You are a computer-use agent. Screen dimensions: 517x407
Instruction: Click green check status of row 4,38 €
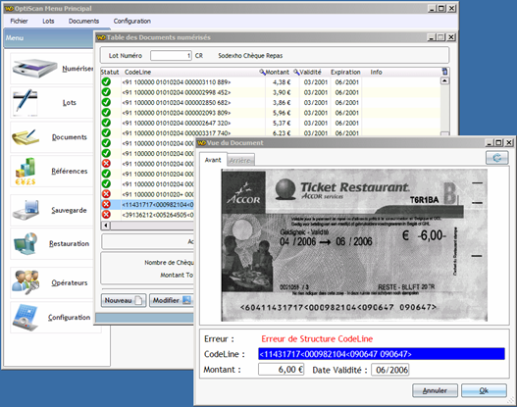pos(106,82)
